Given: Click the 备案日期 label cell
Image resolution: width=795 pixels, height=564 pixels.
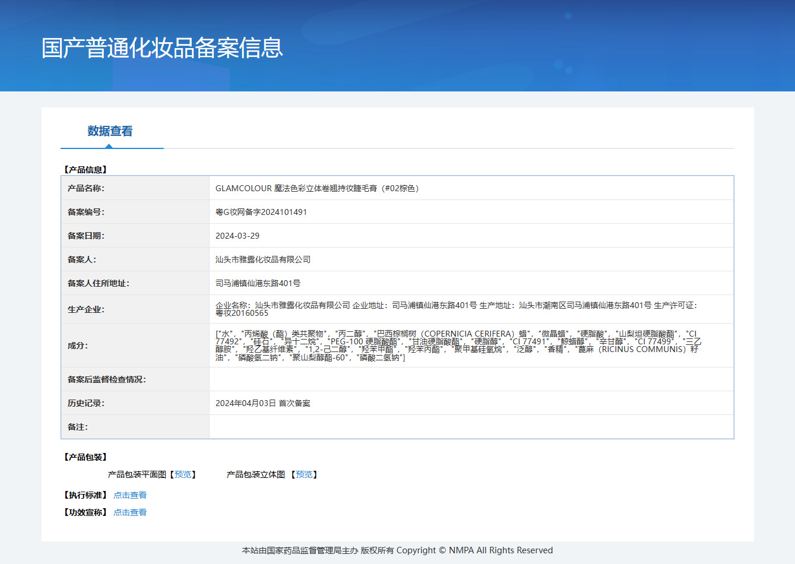Looking at the screenshot, I should tap(135, 236).
